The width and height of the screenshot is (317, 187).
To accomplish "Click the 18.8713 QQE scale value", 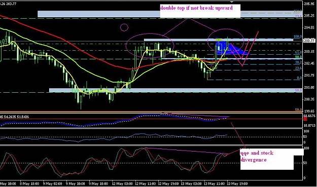I will (x=309, y=125).
